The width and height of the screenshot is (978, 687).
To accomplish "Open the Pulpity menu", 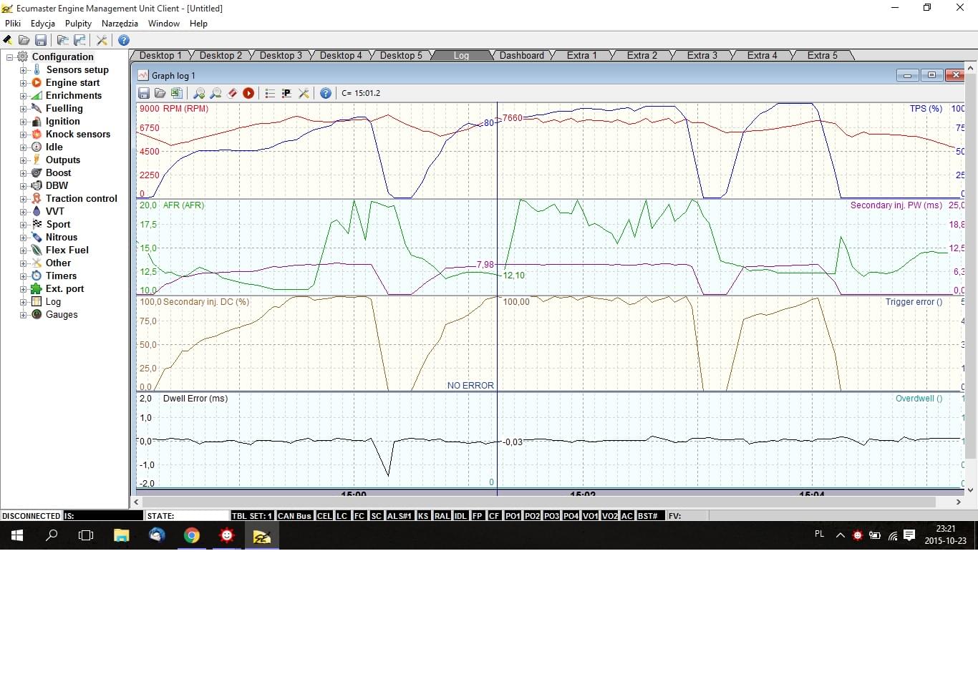I will (x=78, y=24).
